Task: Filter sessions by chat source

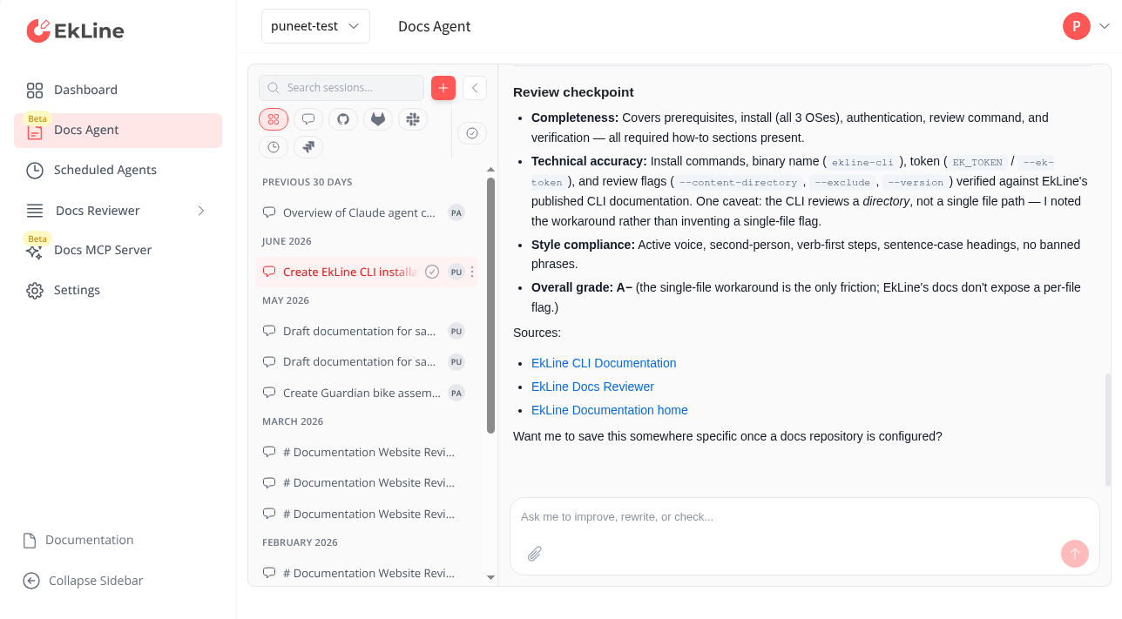Action: point(308,119)
